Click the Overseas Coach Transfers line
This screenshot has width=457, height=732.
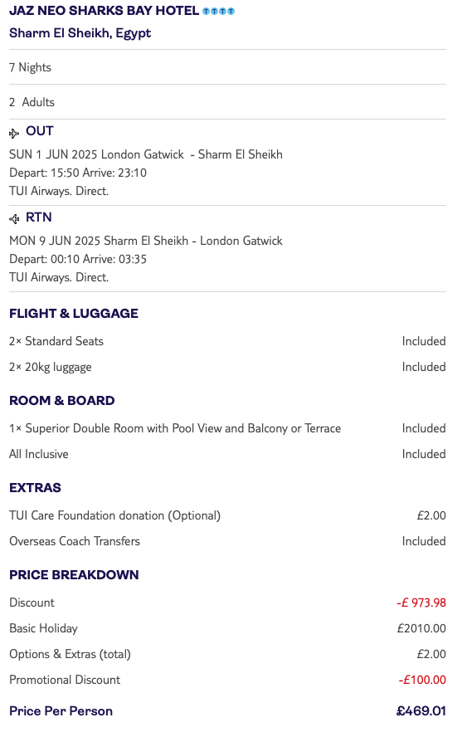pos(227,541)
